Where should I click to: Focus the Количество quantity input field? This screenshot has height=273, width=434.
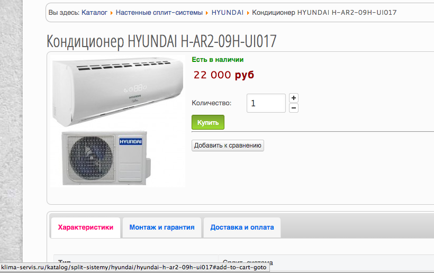tap(266, 103)
